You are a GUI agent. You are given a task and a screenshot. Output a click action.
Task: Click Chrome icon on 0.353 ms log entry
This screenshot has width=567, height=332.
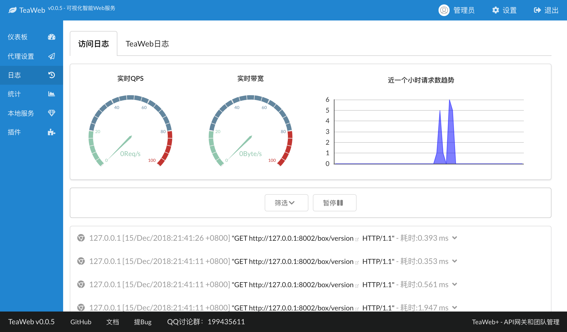[x=81, y=261]
